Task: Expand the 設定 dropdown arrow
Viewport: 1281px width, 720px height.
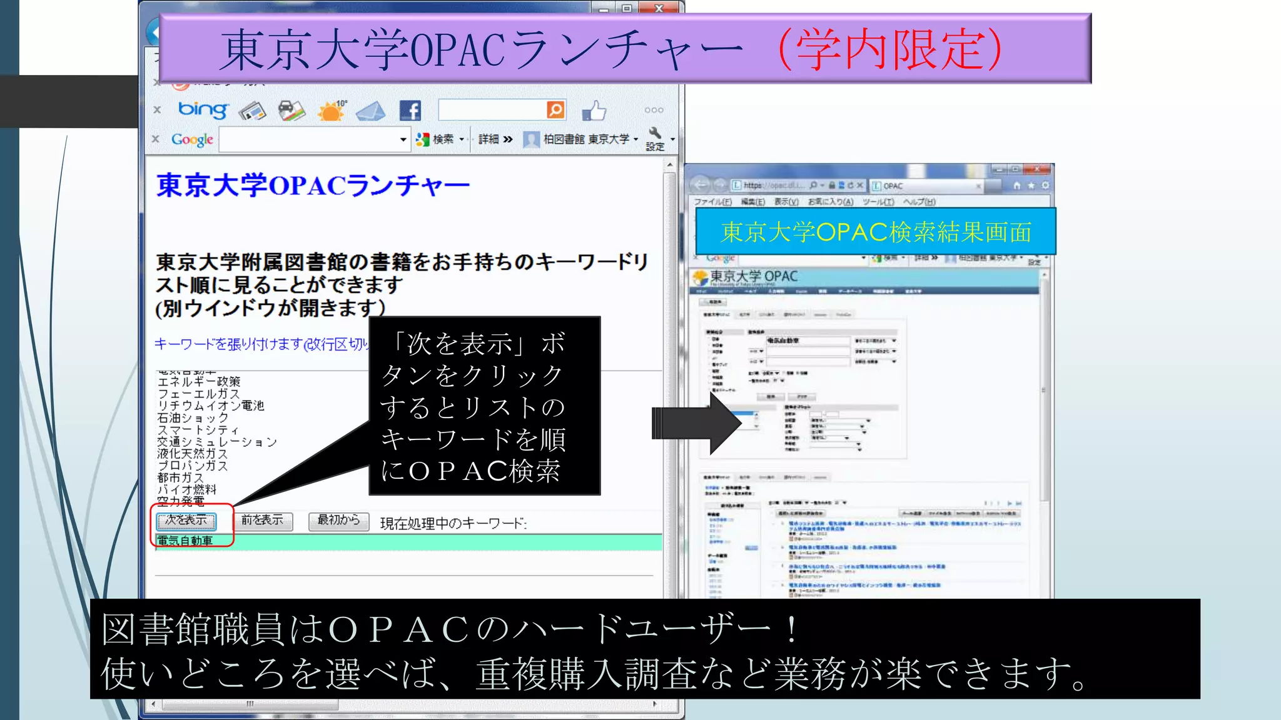Action: click(672, 139)
